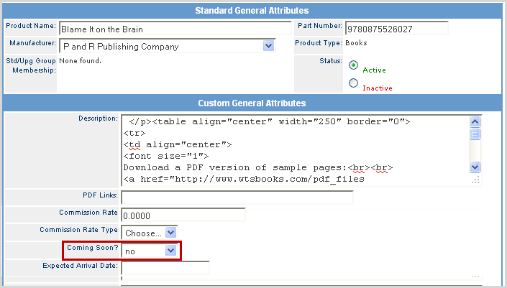The image size is (507, 288).
Task: Click the Commission Rate 0.0000 field
Action: click(x=183, y=215)
